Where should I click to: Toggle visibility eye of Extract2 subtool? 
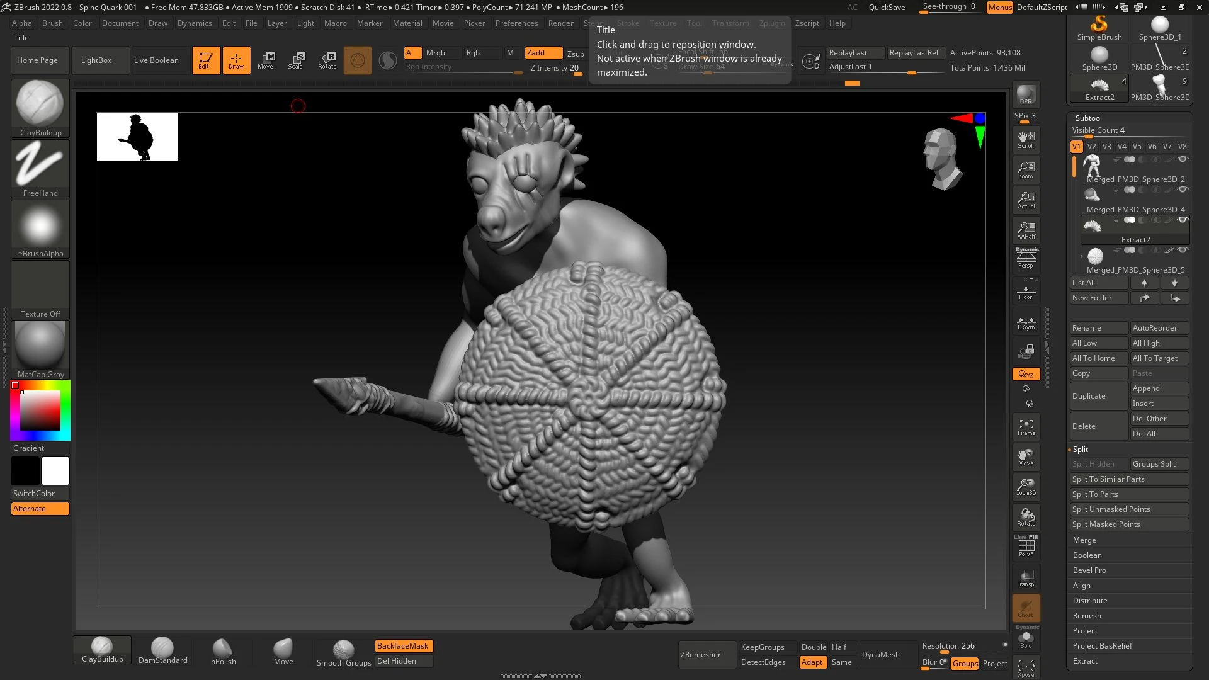coord(1183,220)
